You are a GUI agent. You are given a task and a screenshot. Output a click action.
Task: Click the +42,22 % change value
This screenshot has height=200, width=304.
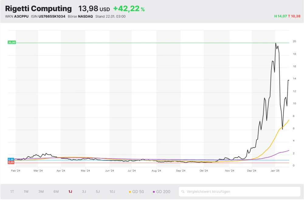click(129, 9)
